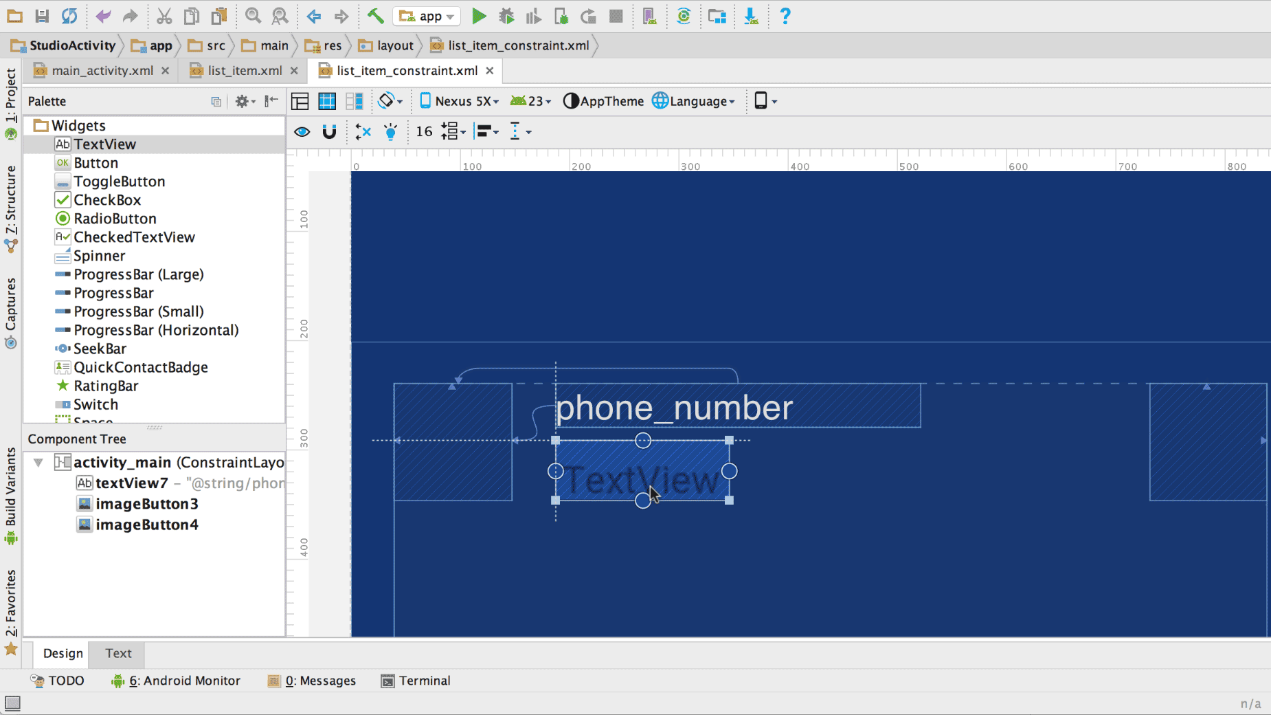Screen dimensions: 1271x715
Task: Click the Help question mark icon
Action: 785,16
